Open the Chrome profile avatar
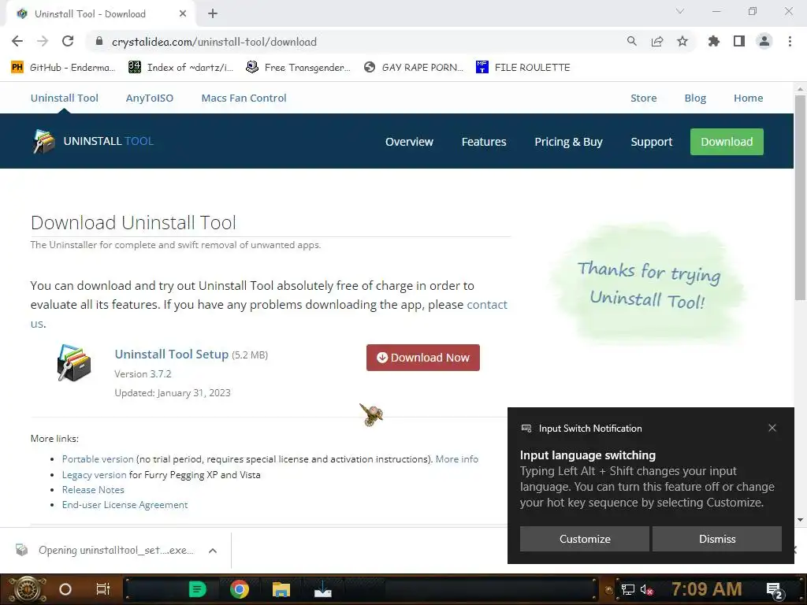The height and width of the screenshot is (605, 807). pyautogui.click(x=764, y=42)
